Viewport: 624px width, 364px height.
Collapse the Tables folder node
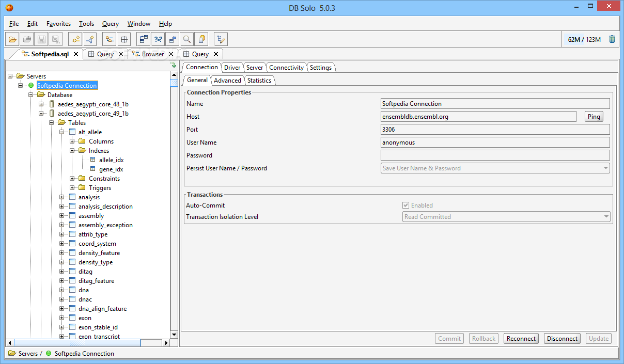click(x=52, y=123)
